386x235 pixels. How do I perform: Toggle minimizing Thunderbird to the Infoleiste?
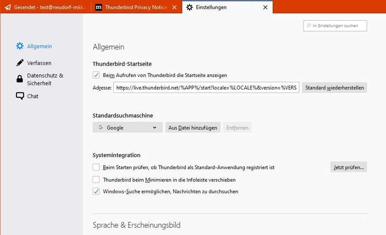[x=96, y=180]
